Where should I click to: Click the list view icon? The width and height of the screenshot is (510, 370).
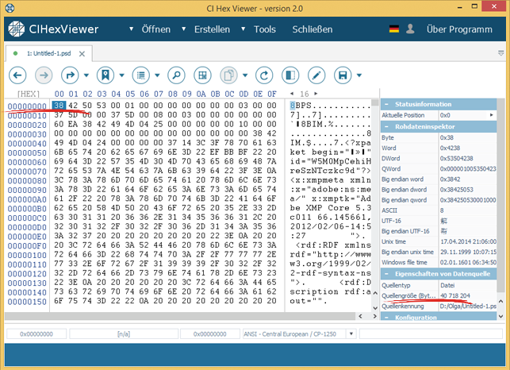coord(140,75)
